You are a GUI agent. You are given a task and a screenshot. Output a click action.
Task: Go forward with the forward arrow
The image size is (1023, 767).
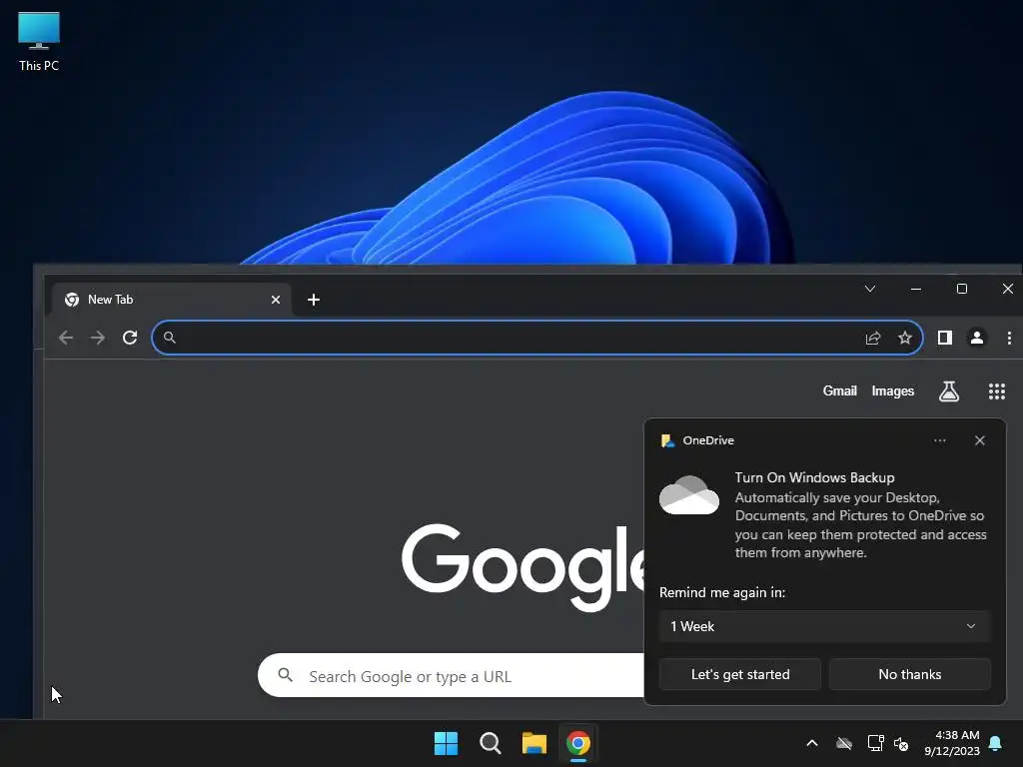click(97, 338)
